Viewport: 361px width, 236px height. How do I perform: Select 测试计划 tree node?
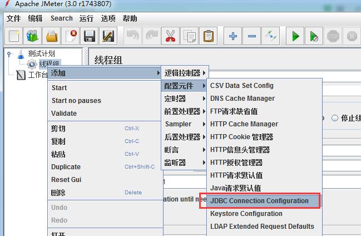(42, 53)
